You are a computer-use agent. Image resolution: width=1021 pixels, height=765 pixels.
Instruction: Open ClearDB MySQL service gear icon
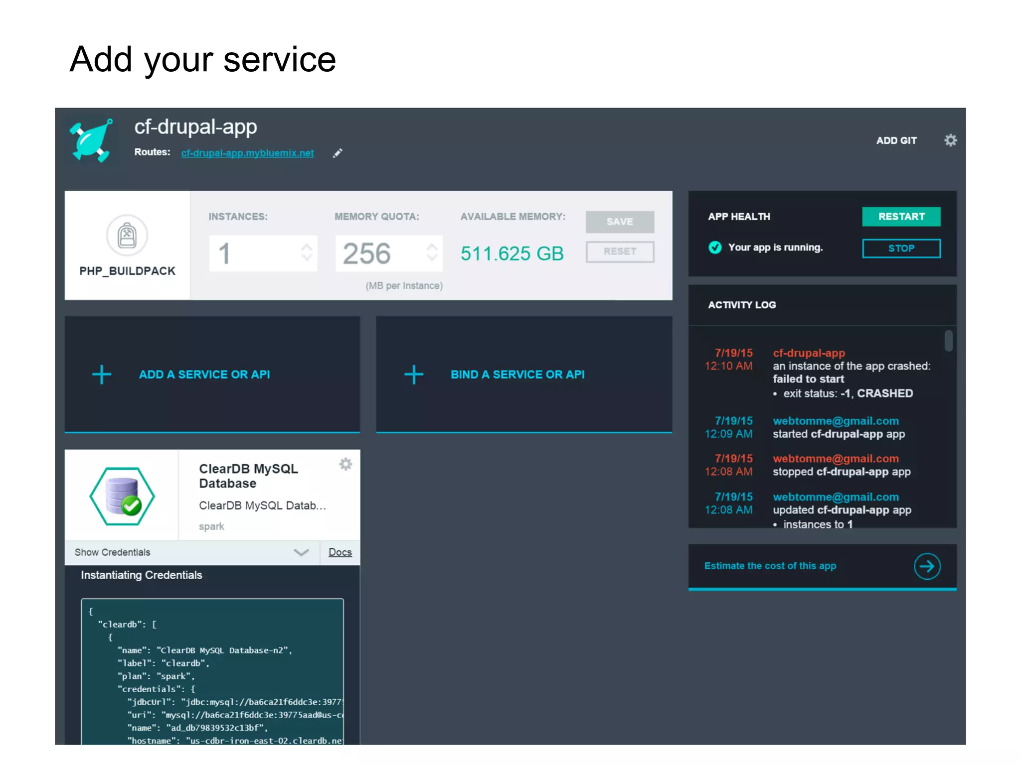click(345, 464)
